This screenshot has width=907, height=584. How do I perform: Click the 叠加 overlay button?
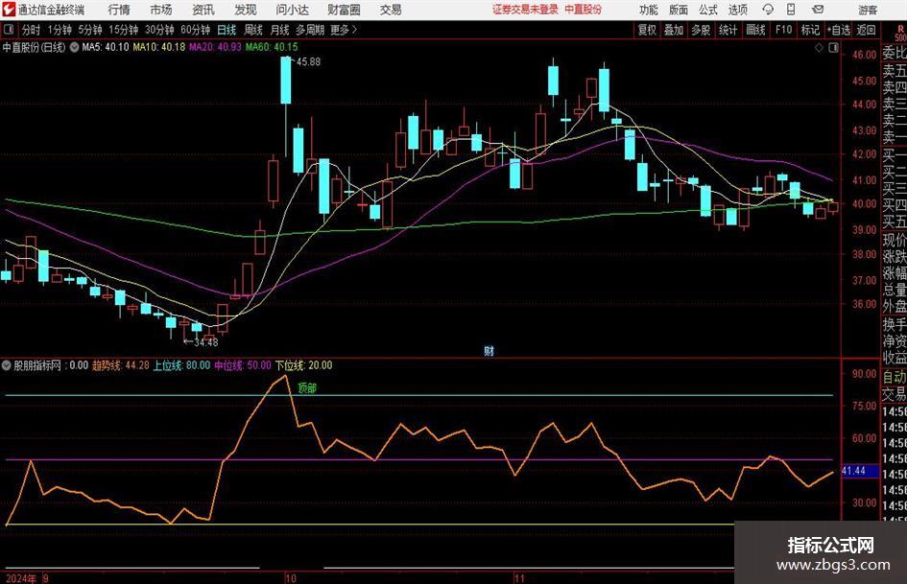[x=674, y=30]
